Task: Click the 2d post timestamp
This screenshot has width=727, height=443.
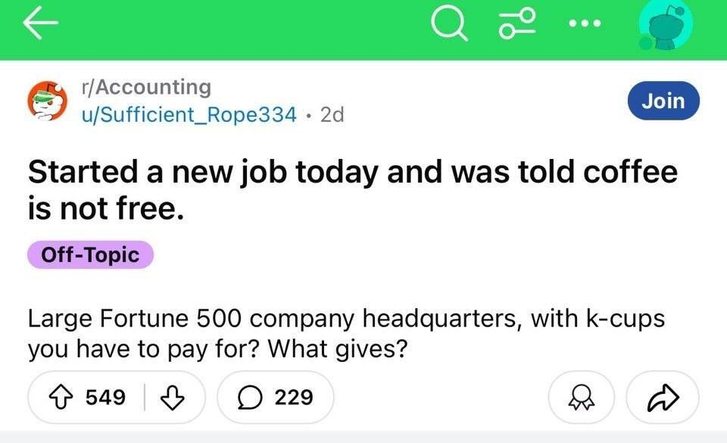Action: click(332, 114)
